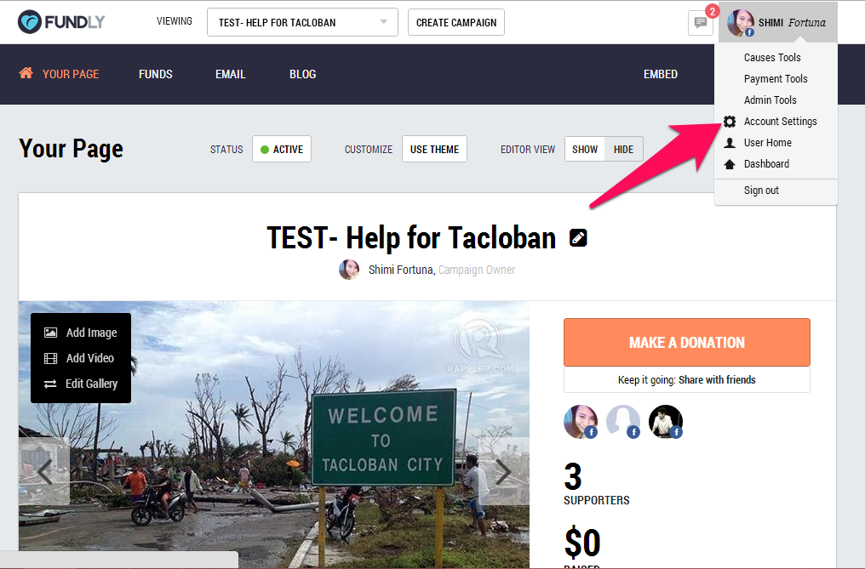Click the pencil edit icon beside campaign title

tap(578, 238)
